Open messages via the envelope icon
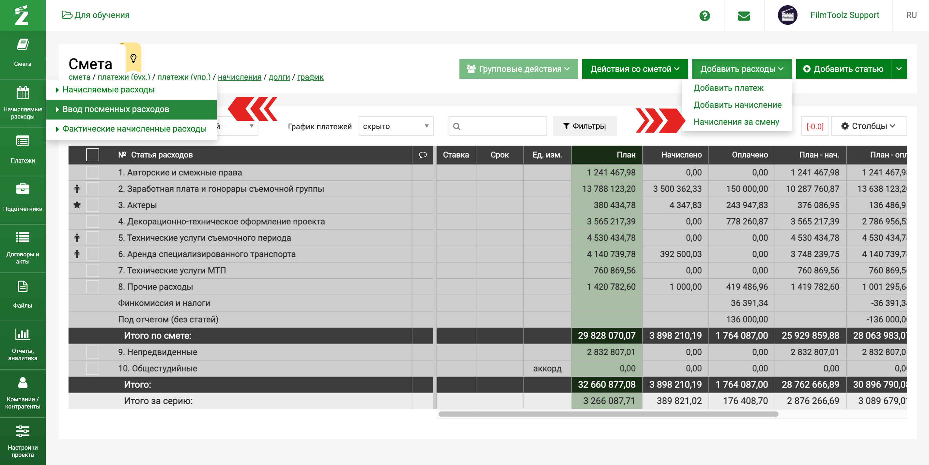929x465 pixels. (x=744, y=16)
